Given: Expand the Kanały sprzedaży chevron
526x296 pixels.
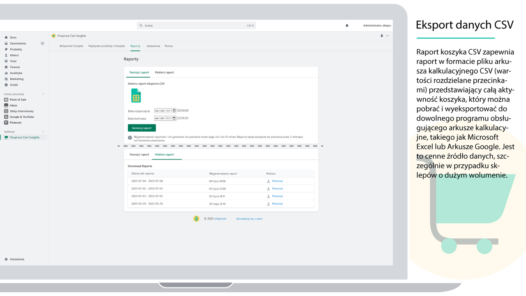Looking at the screenshot, I should point(43,94).
